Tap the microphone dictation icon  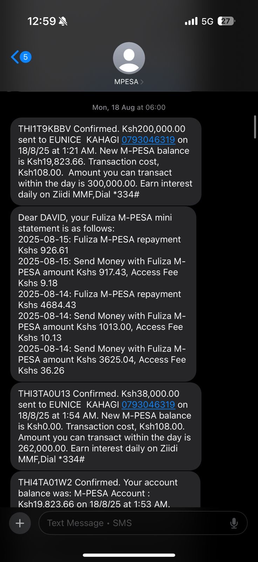pos(234,523)
